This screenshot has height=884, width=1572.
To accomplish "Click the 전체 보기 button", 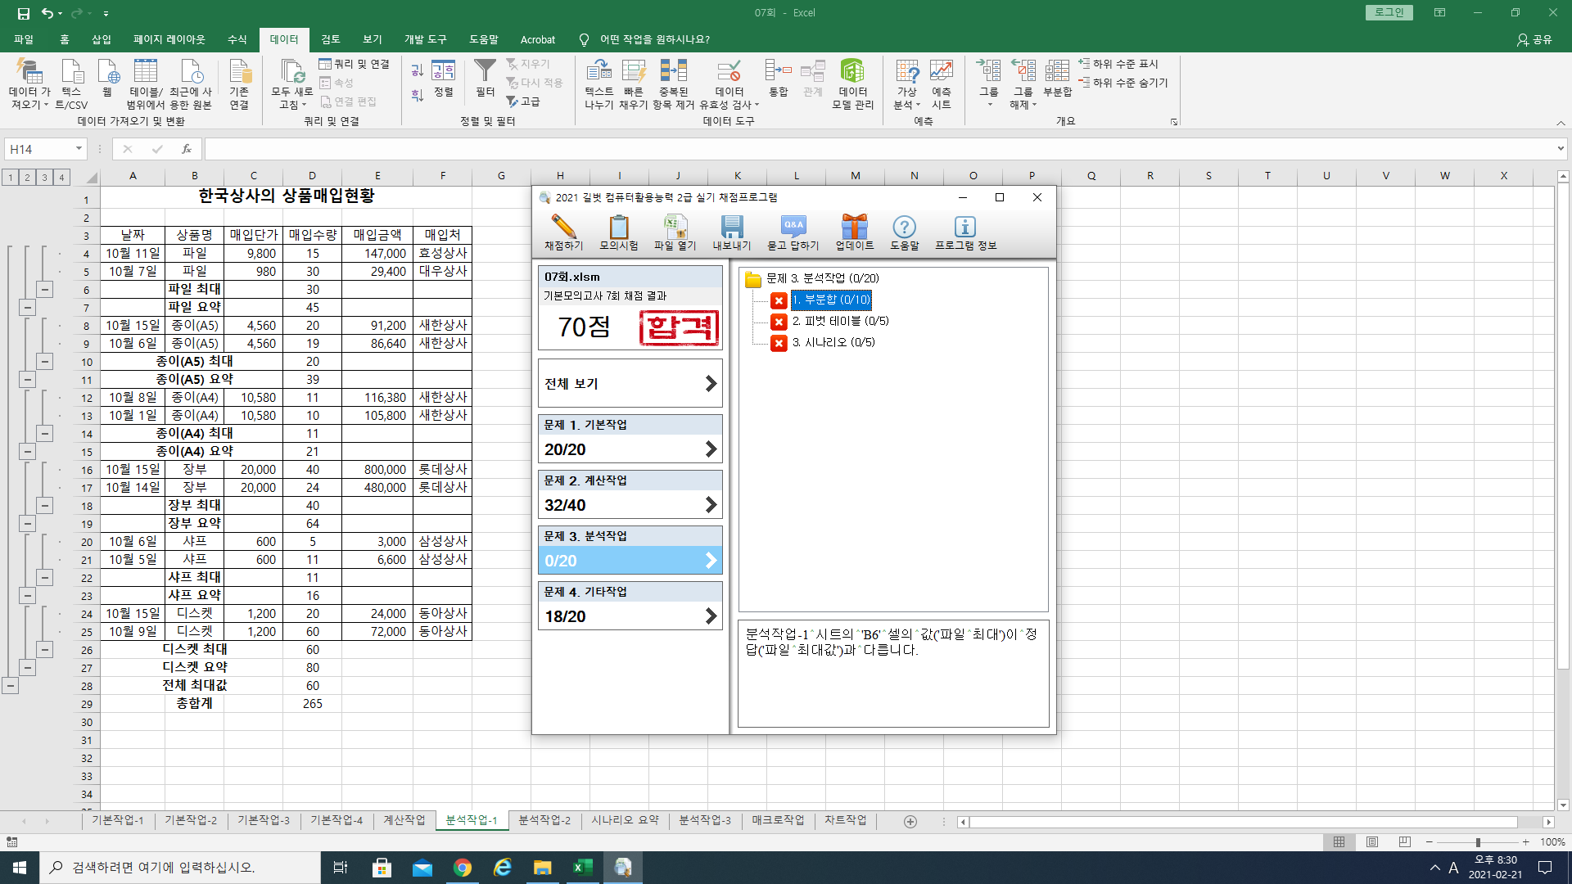I will point(630,383).
